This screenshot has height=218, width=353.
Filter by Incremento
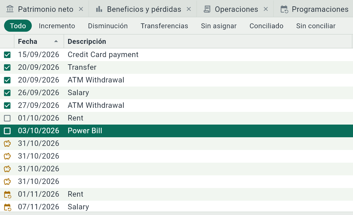point(57,26)
